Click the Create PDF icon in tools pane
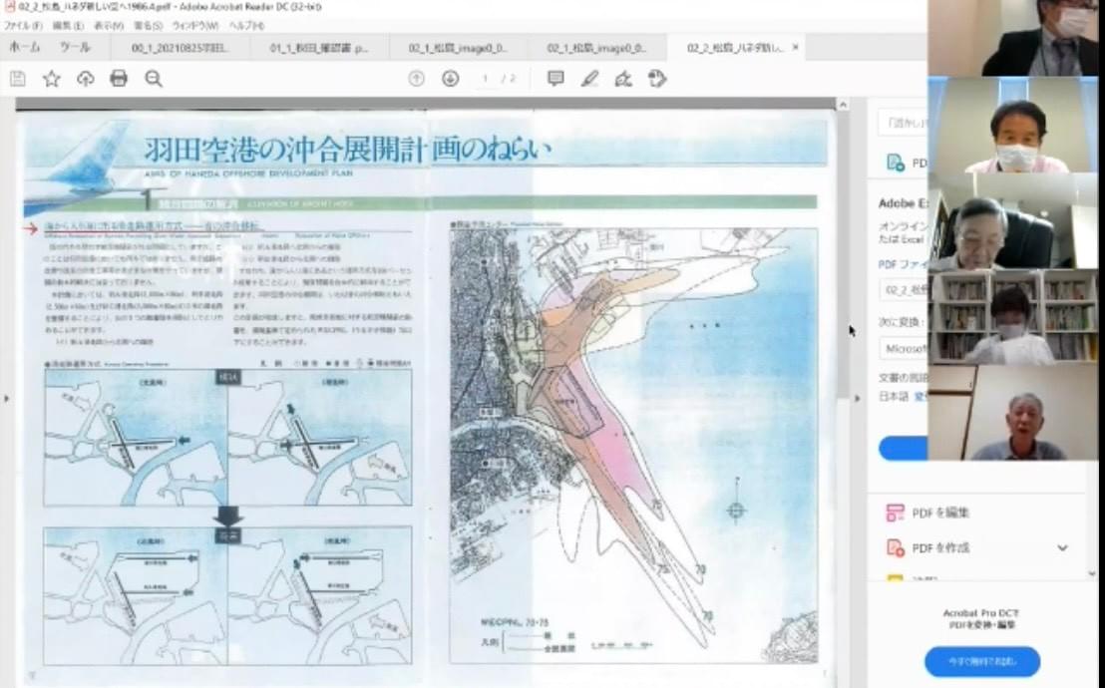Viewport: 1105px width, 688px height. 895,547
